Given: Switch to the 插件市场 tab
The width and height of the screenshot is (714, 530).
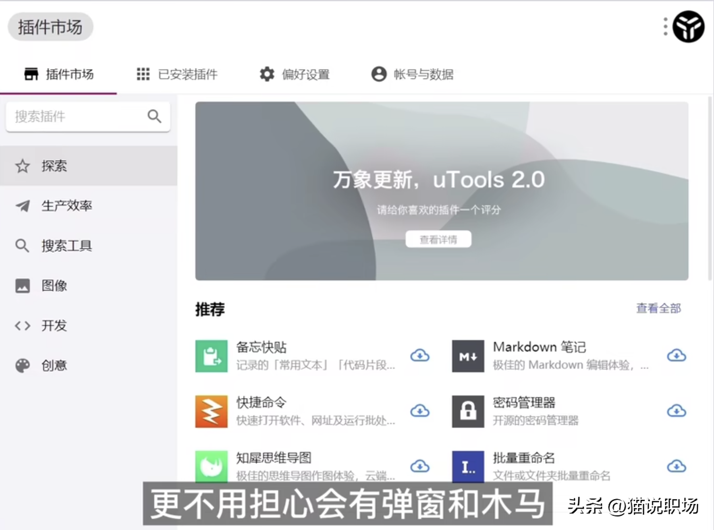Looking at the screenshot, I should tap(58, 74).
